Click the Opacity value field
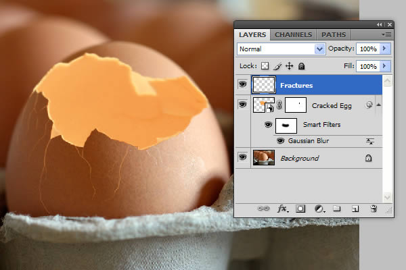This screenshot has height=270, width=406. [x=368, y=49]
